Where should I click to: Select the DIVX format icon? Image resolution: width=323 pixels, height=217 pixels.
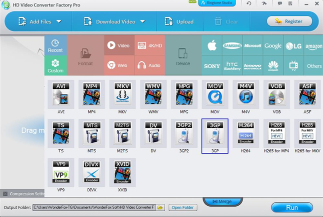click(92, 172)
